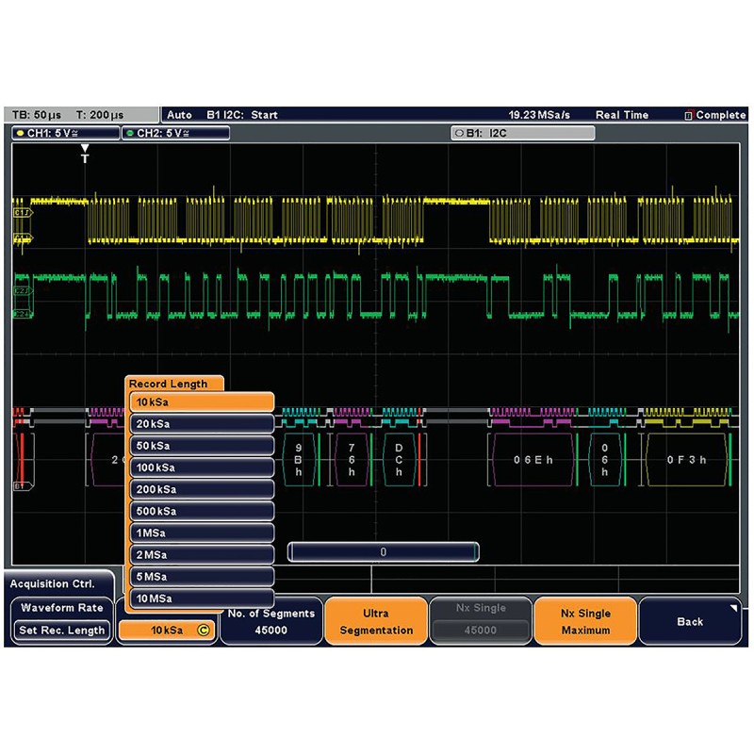Click the segment progress bar showing 0

(384, 553)
